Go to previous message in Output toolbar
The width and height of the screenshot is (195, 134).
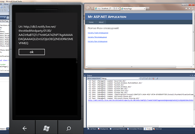[x=146, y=78]
